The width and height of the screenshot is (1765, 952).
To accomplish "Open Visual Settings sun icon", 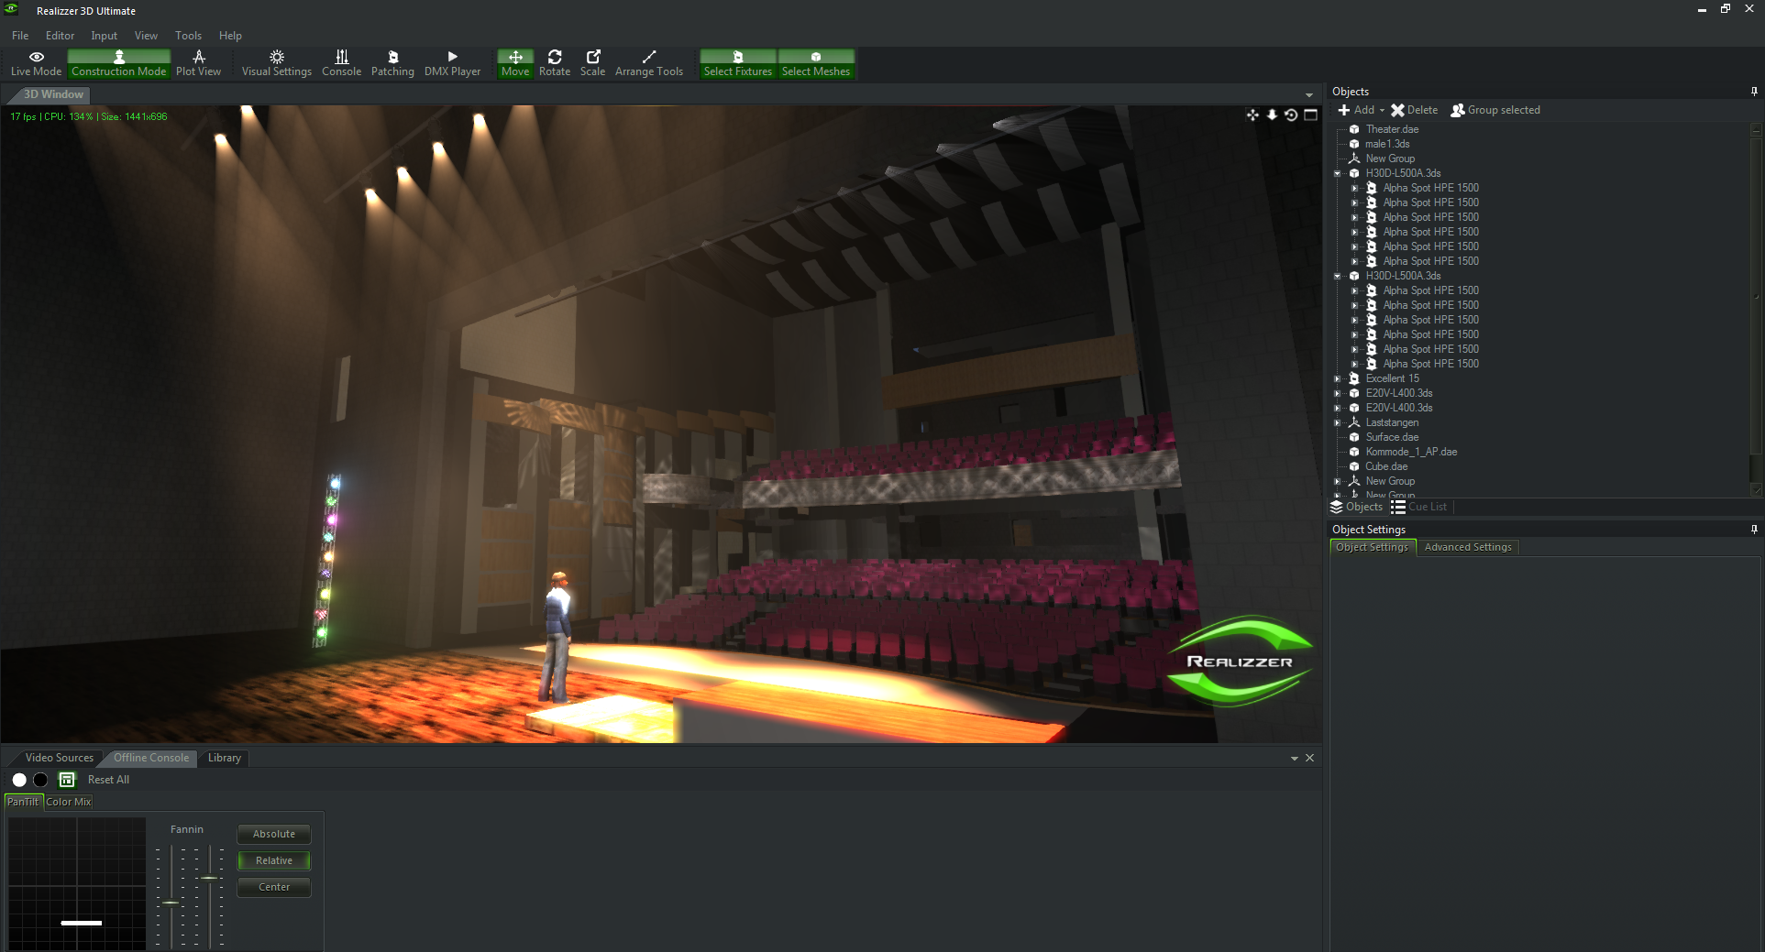I will (277, 57).
